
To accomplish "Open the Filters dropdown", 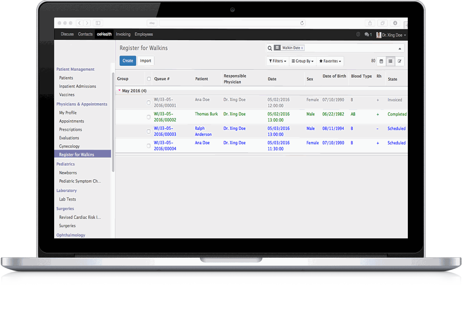I will point(278,61).
